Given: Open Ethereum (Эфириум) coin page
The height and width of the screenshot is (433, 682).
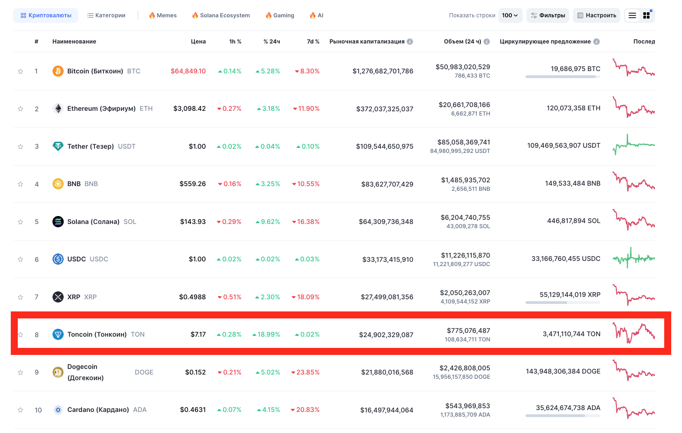Looking at the screenshot, I should [x=102, y=108].
